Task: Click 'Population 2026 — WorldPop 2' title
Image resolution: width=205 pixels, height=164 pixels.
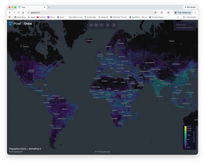Action: click(25, 149)
